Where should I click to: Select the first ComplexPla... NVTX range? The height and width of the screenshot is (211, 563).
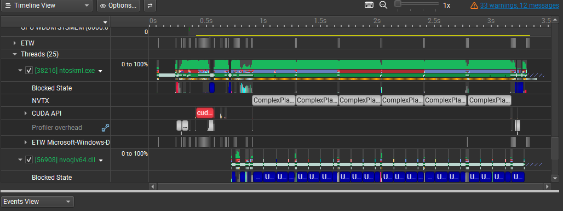(x=274, y=100)
